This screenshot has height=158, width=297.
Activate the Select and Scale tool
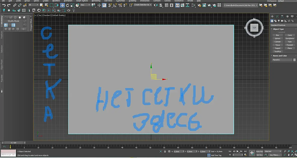(x=72, y=5)
